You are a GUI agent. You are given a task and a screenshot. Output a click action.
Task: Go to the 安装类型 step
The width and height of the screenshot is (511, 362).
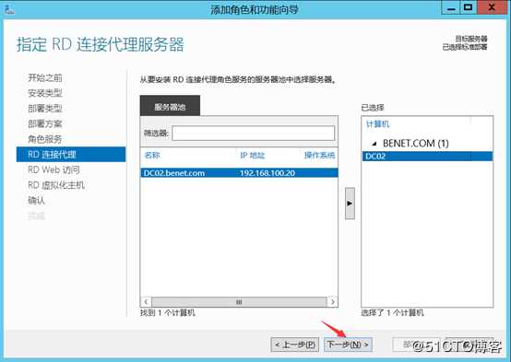[x=45, y=93]
